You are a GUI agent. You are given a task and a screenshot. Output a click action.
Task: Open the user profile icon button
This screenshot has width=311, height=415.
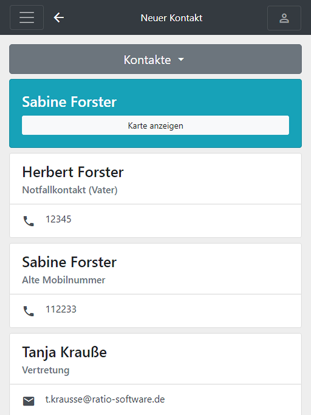coord(284,18)
